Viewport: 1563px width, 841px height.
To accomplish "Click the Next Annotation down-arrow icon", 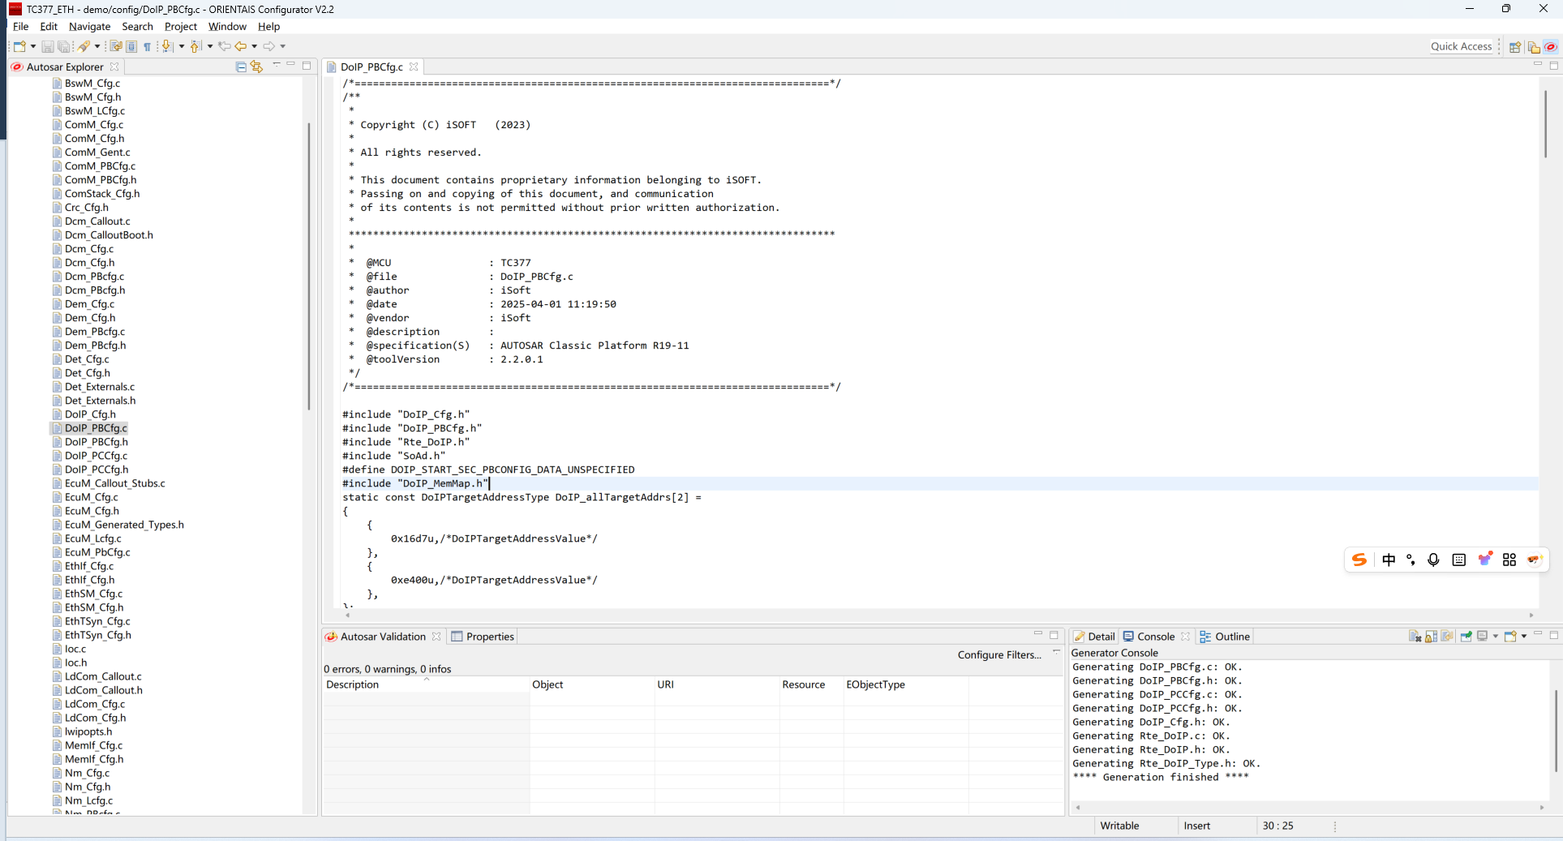I will coord(167,46).
